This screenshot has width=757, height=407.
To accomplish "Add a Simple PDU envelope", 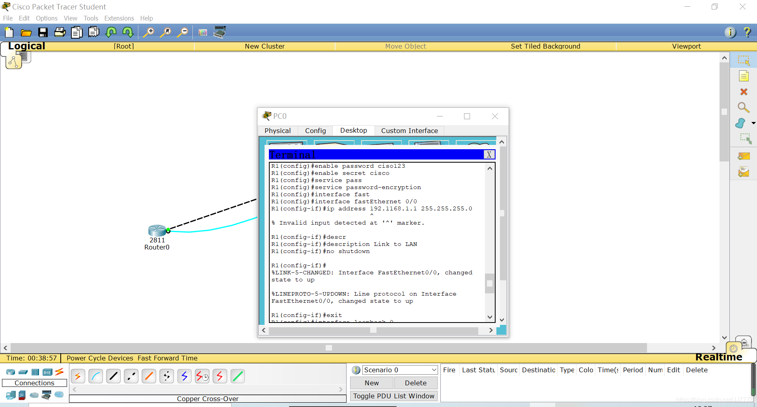I will tap(744, 156).
